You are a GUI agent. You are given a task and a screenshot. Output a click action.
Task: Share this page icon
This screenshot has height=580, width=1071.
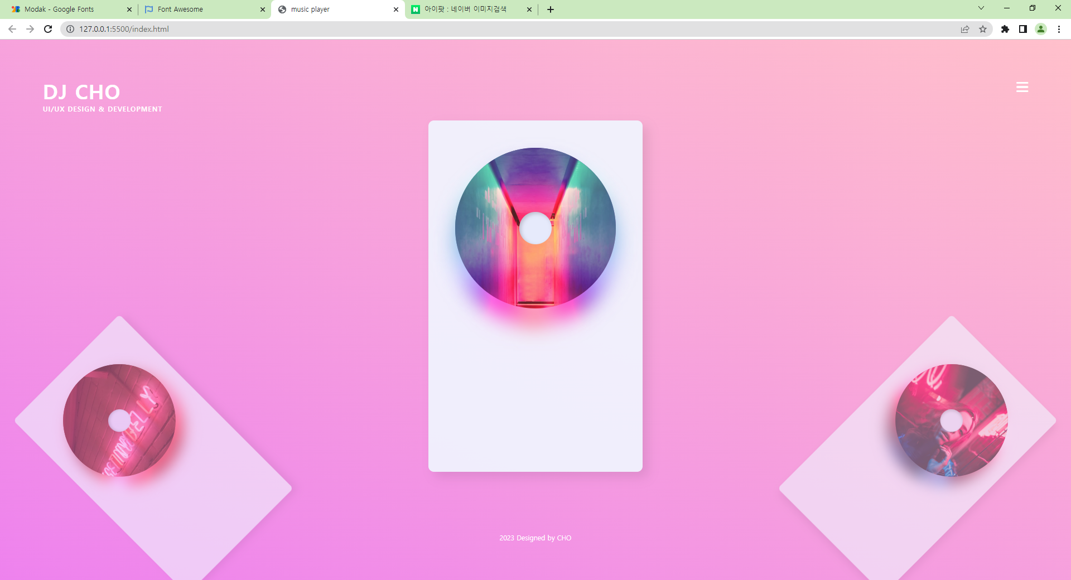[x=965, y=29]
